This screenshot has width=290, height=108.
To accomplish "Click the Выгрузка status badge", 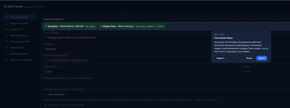I will click(70, 26).
